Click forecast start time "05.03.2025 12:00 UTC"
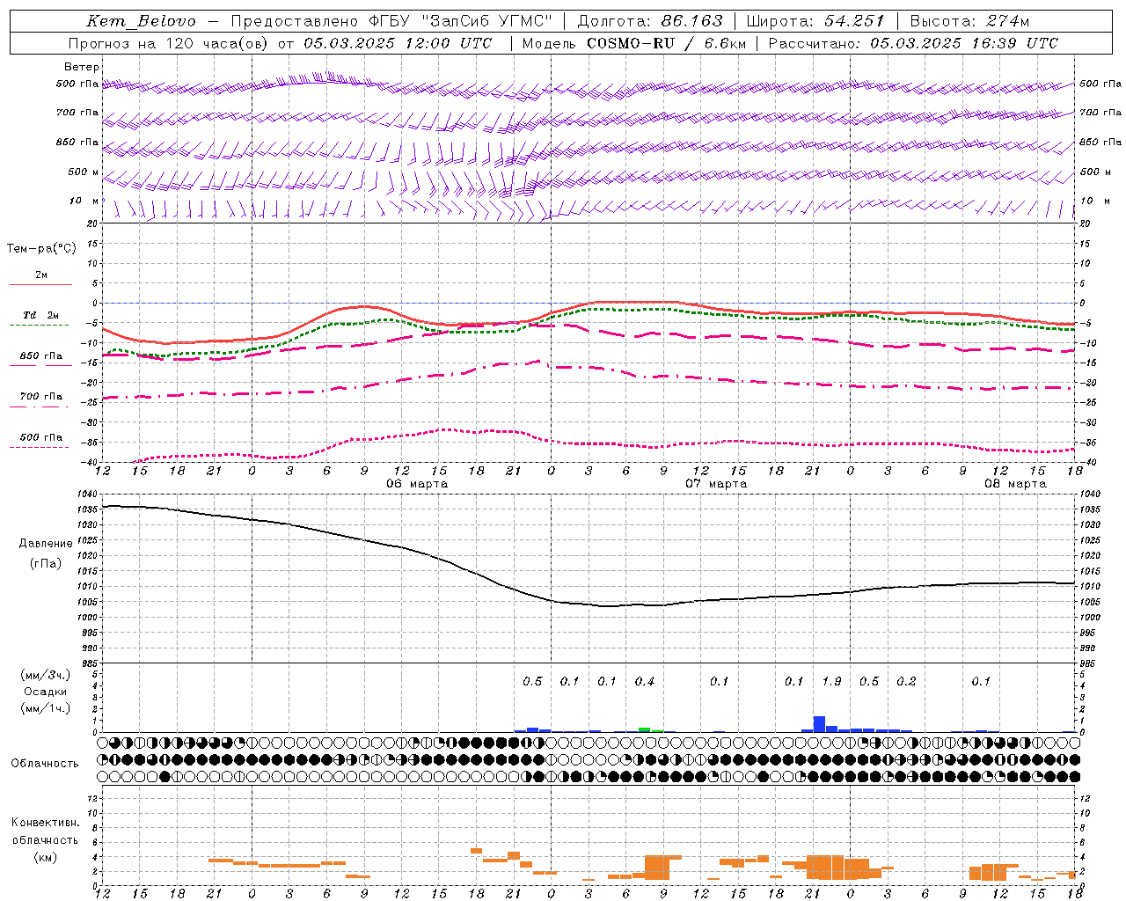Image resolution: width=1126 pixels, height=901 pixels. pyautogui.click(x=398, y=43)
